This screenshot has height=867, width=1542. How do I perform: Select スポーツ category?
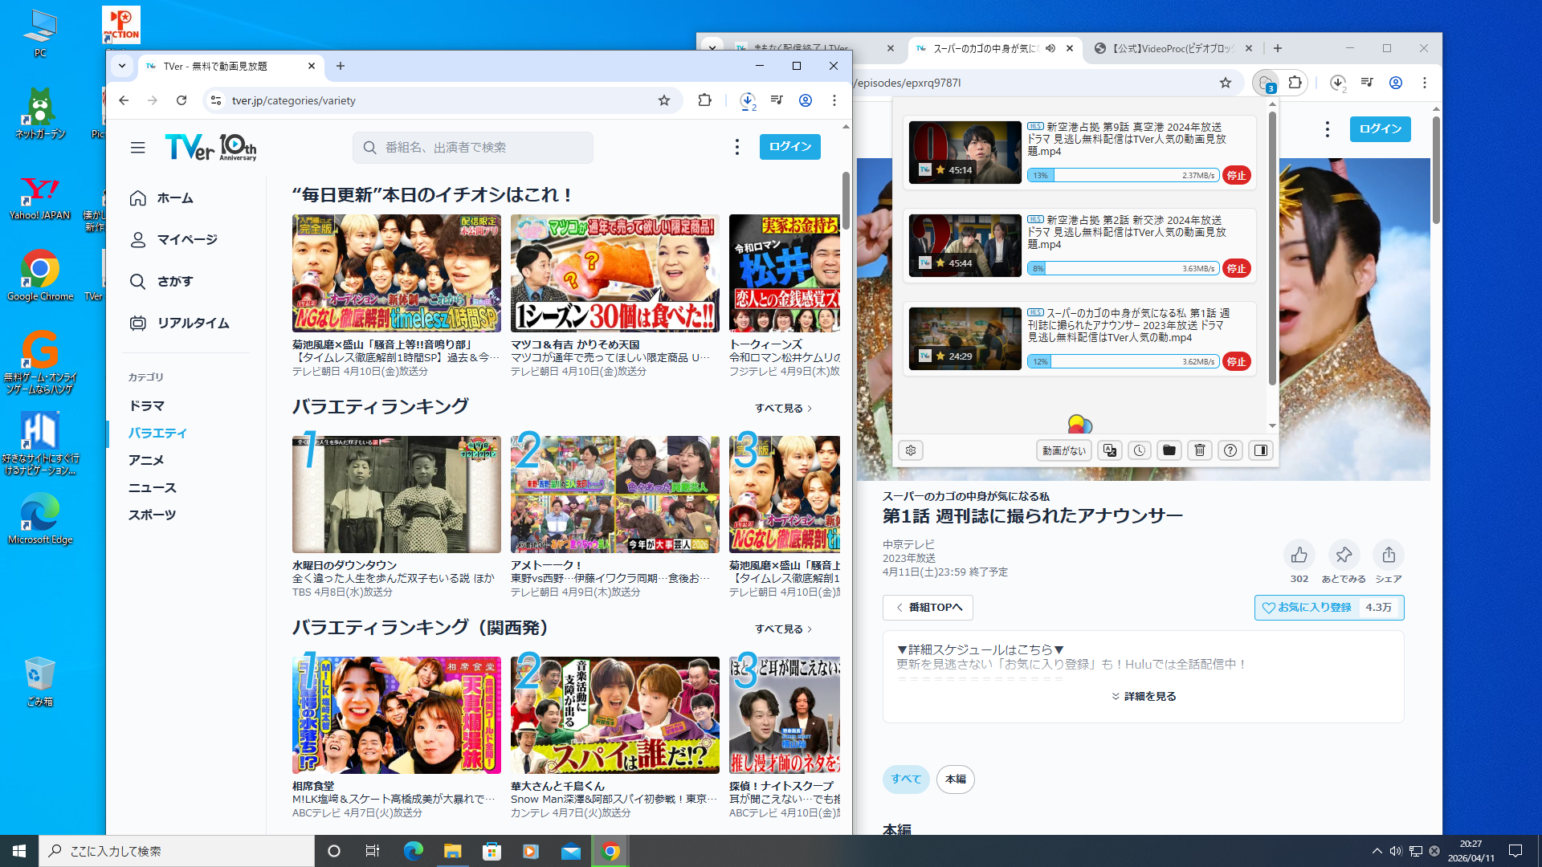[x=152, y=515]
